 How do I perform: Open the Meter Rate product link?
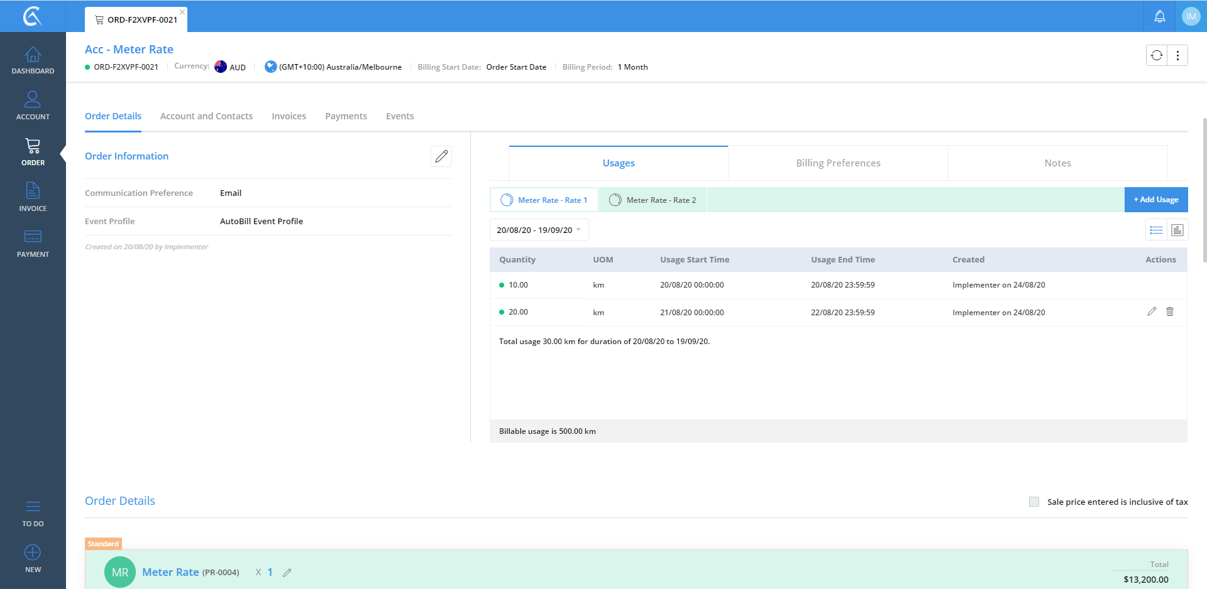coord(170,572)
